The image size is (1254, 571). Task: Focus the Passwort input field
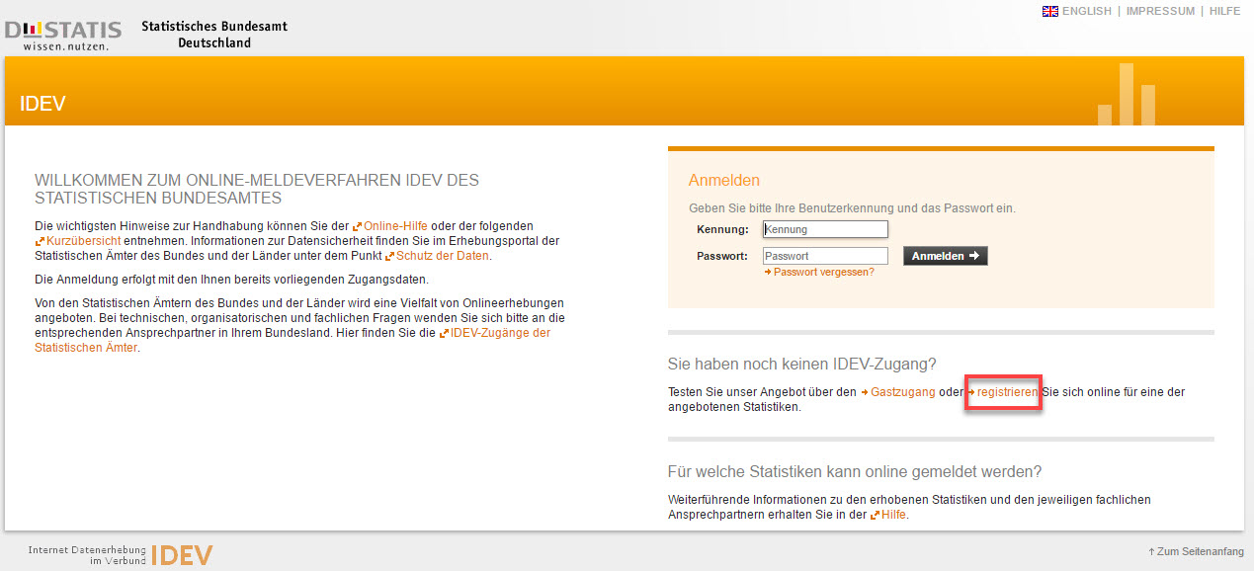pyautogui.click(x=825, y=256)
